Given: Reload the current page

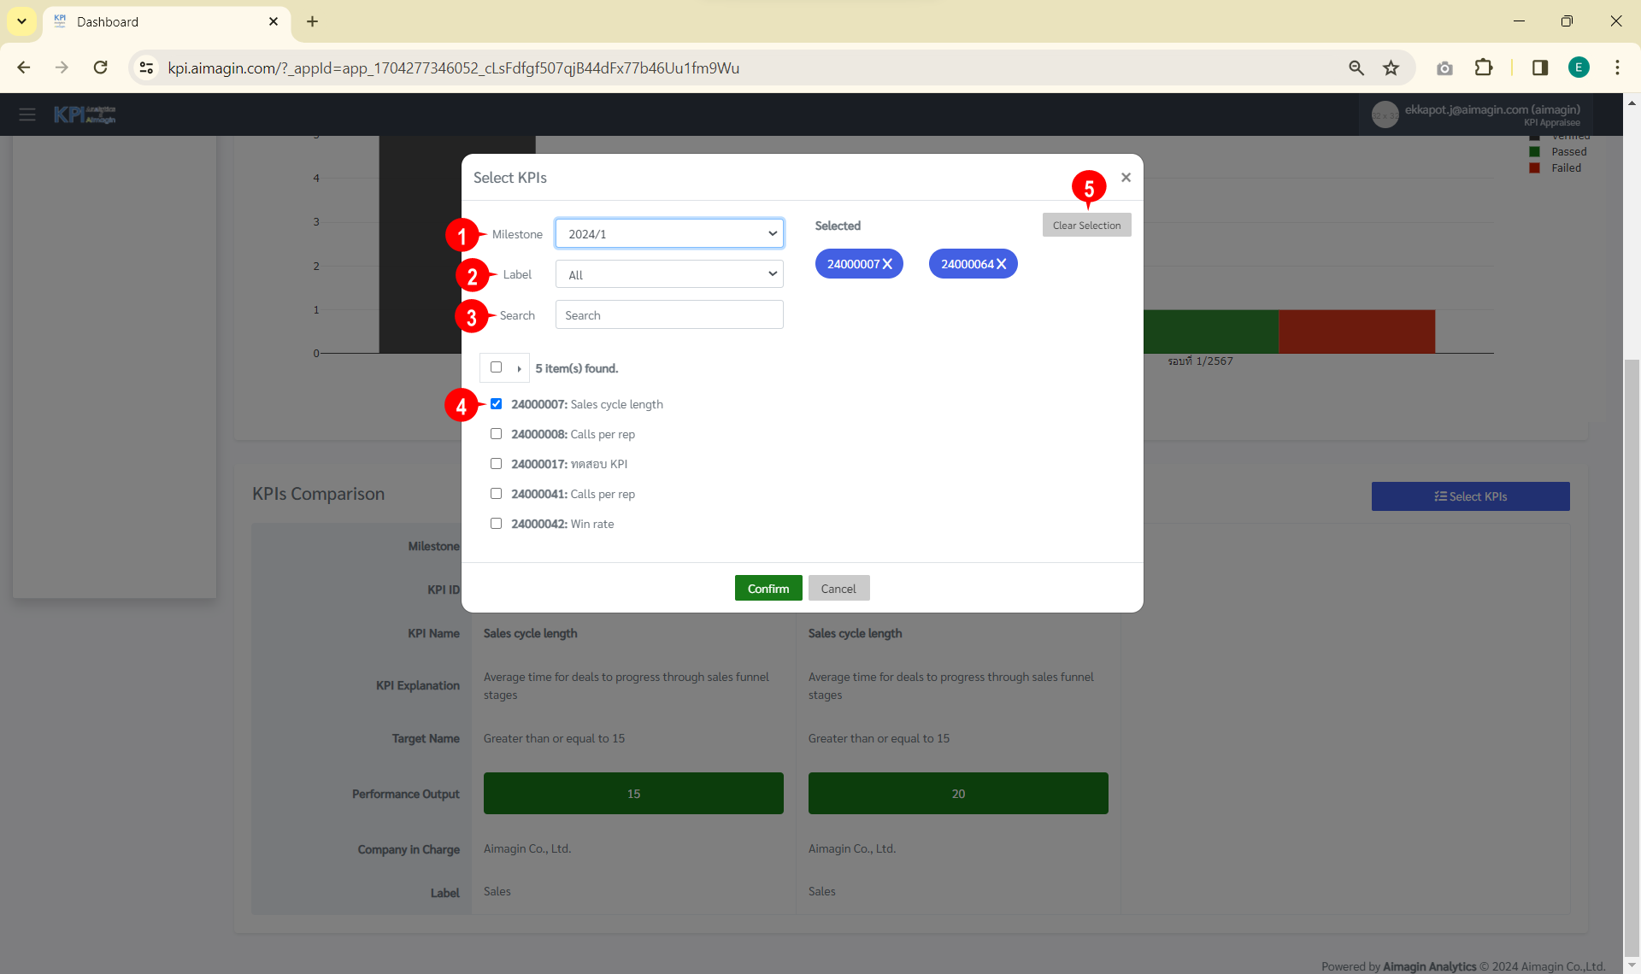Looking at the screenshot, I should pyautogui.click(x=100, y=67).
